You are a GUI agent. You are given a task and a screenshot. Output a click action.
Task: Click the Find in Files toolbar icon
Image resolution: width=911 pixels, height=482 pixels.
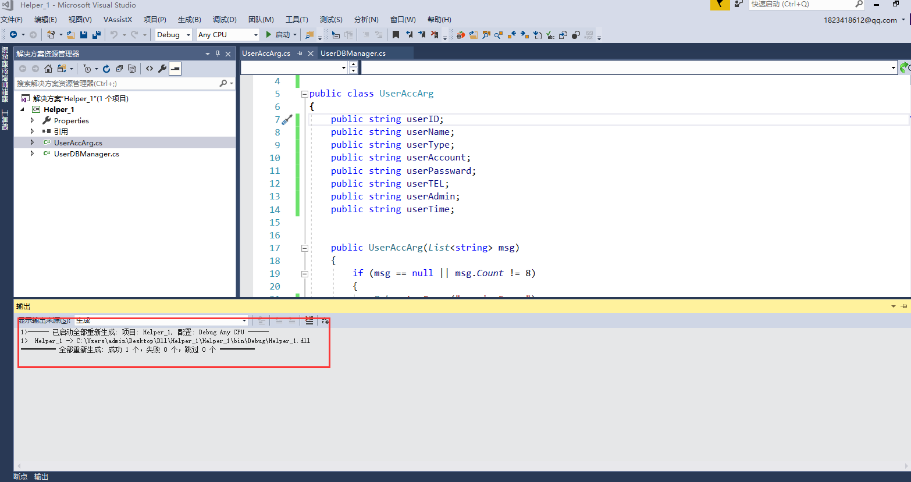[310, 35]
